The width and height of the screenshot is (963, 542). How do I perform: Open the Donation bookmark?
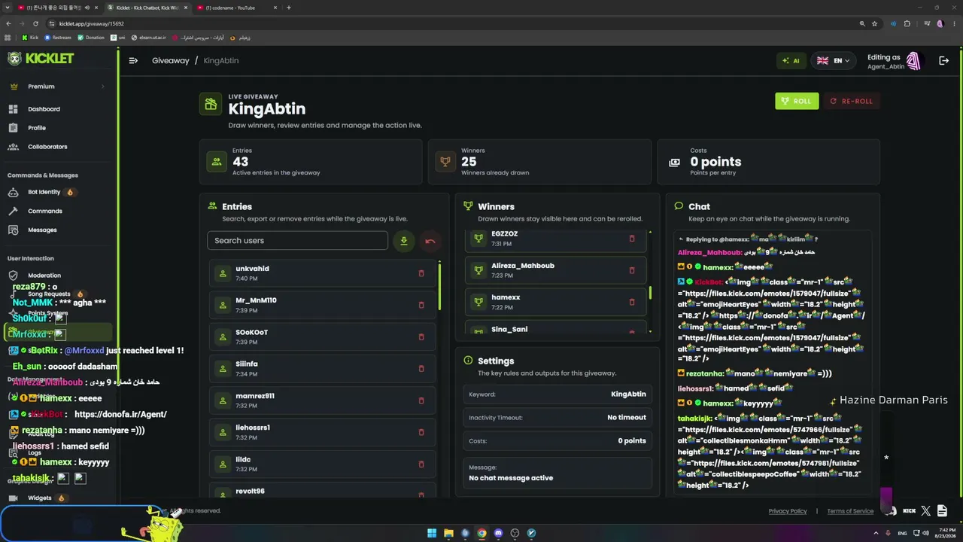pyautogui.click(x=91, y=38)
